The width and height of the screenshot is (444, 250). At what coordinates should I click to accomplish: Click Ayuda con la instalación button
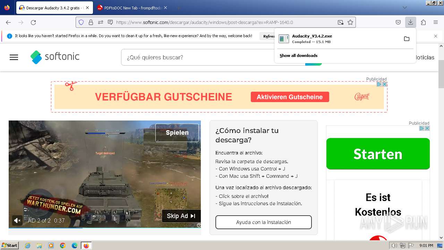[x=264, y=222]
